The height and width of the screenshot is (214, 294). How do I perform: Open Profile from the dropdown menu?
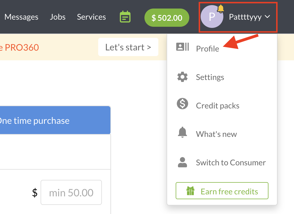click(207, 49)
